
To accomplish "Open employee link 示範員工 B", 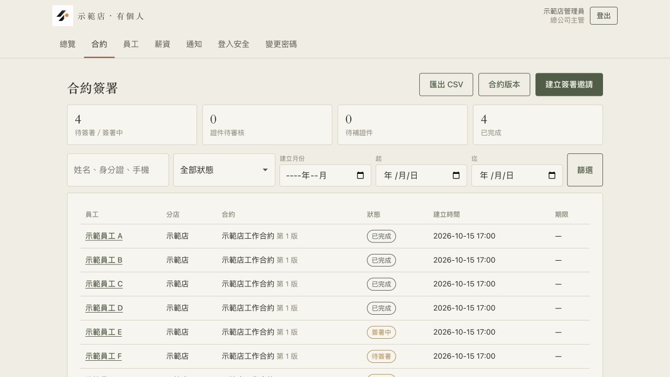I will point(104,260).
